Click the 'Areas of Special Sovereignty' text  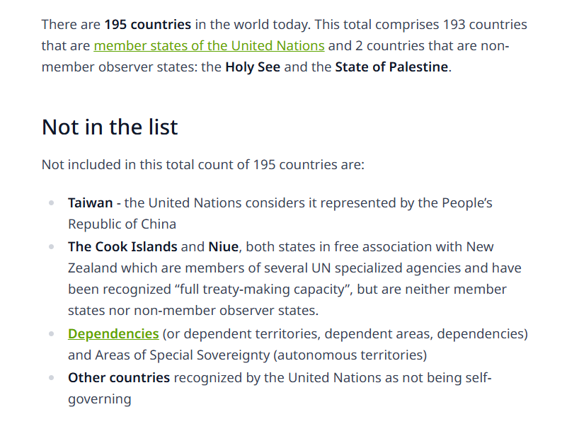[183, 355]
